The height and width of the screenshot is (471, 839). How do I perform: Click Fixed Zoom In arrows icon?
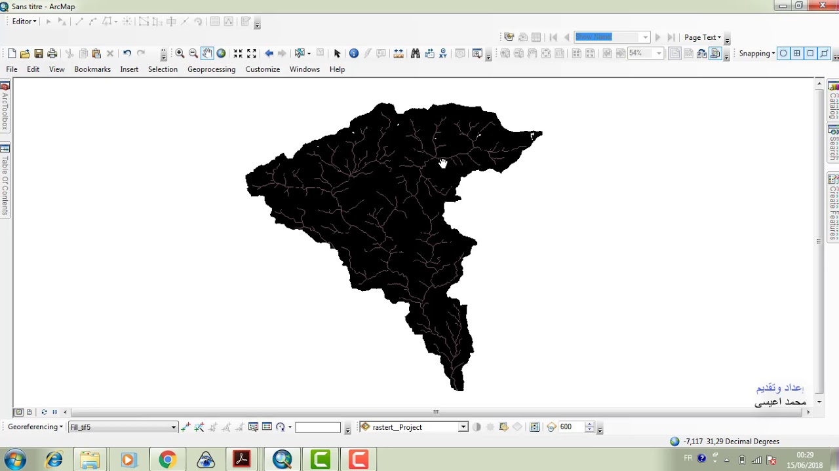tap(238, 54)
